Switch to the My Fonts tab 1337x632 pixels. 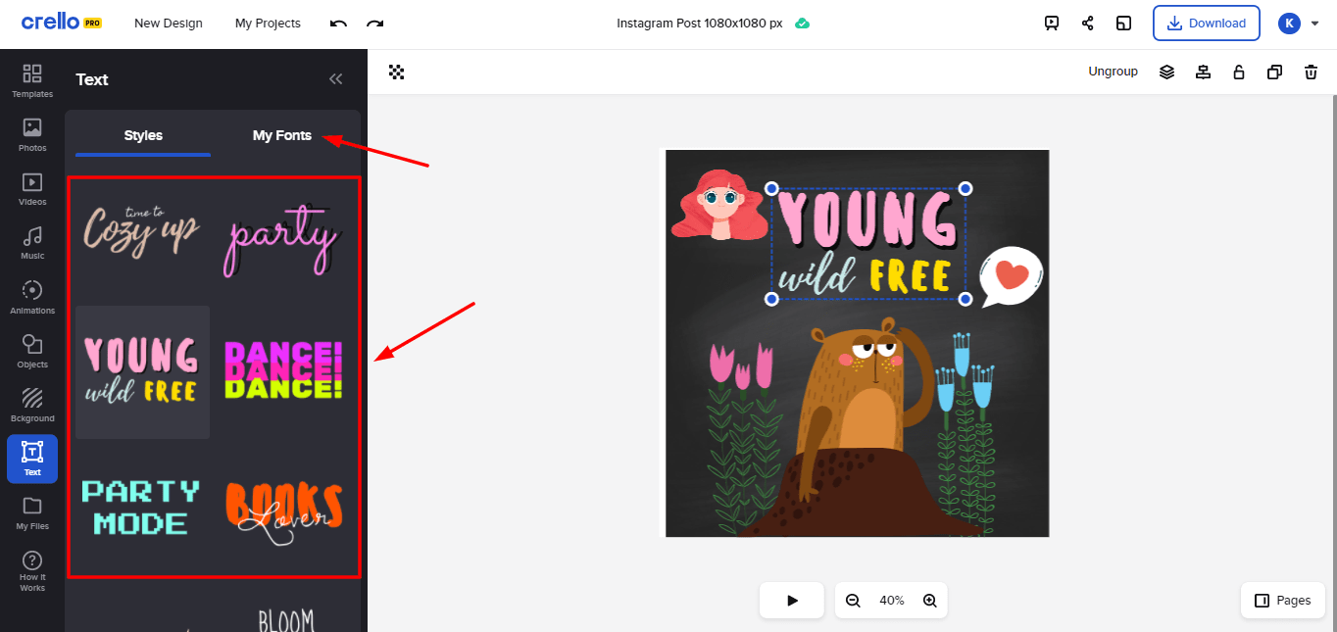pyautogui.click(x=282, y=135)
